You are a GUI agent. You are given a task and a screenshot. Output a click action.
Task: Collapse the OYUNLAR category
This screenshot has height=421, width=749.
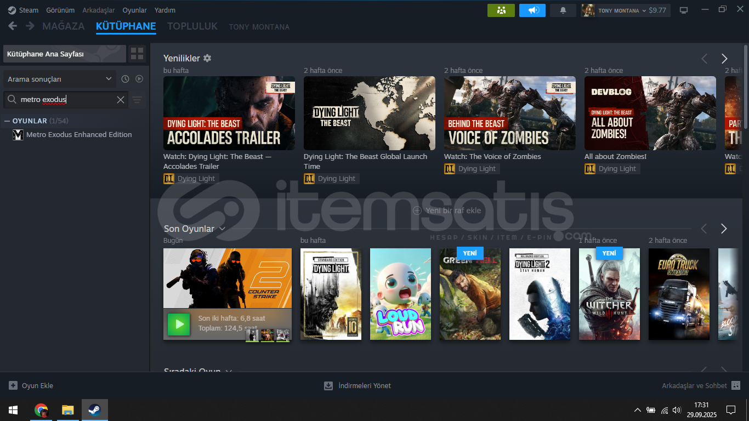coord(7,121)
